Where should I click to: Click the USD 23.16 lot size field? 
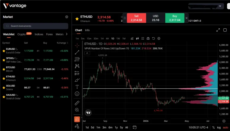point(156,18)
